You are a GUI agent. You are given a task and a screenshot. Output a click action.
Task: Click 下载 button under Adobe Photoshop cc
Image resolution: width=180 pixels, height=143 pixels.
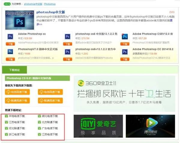[x=10, y=44]
